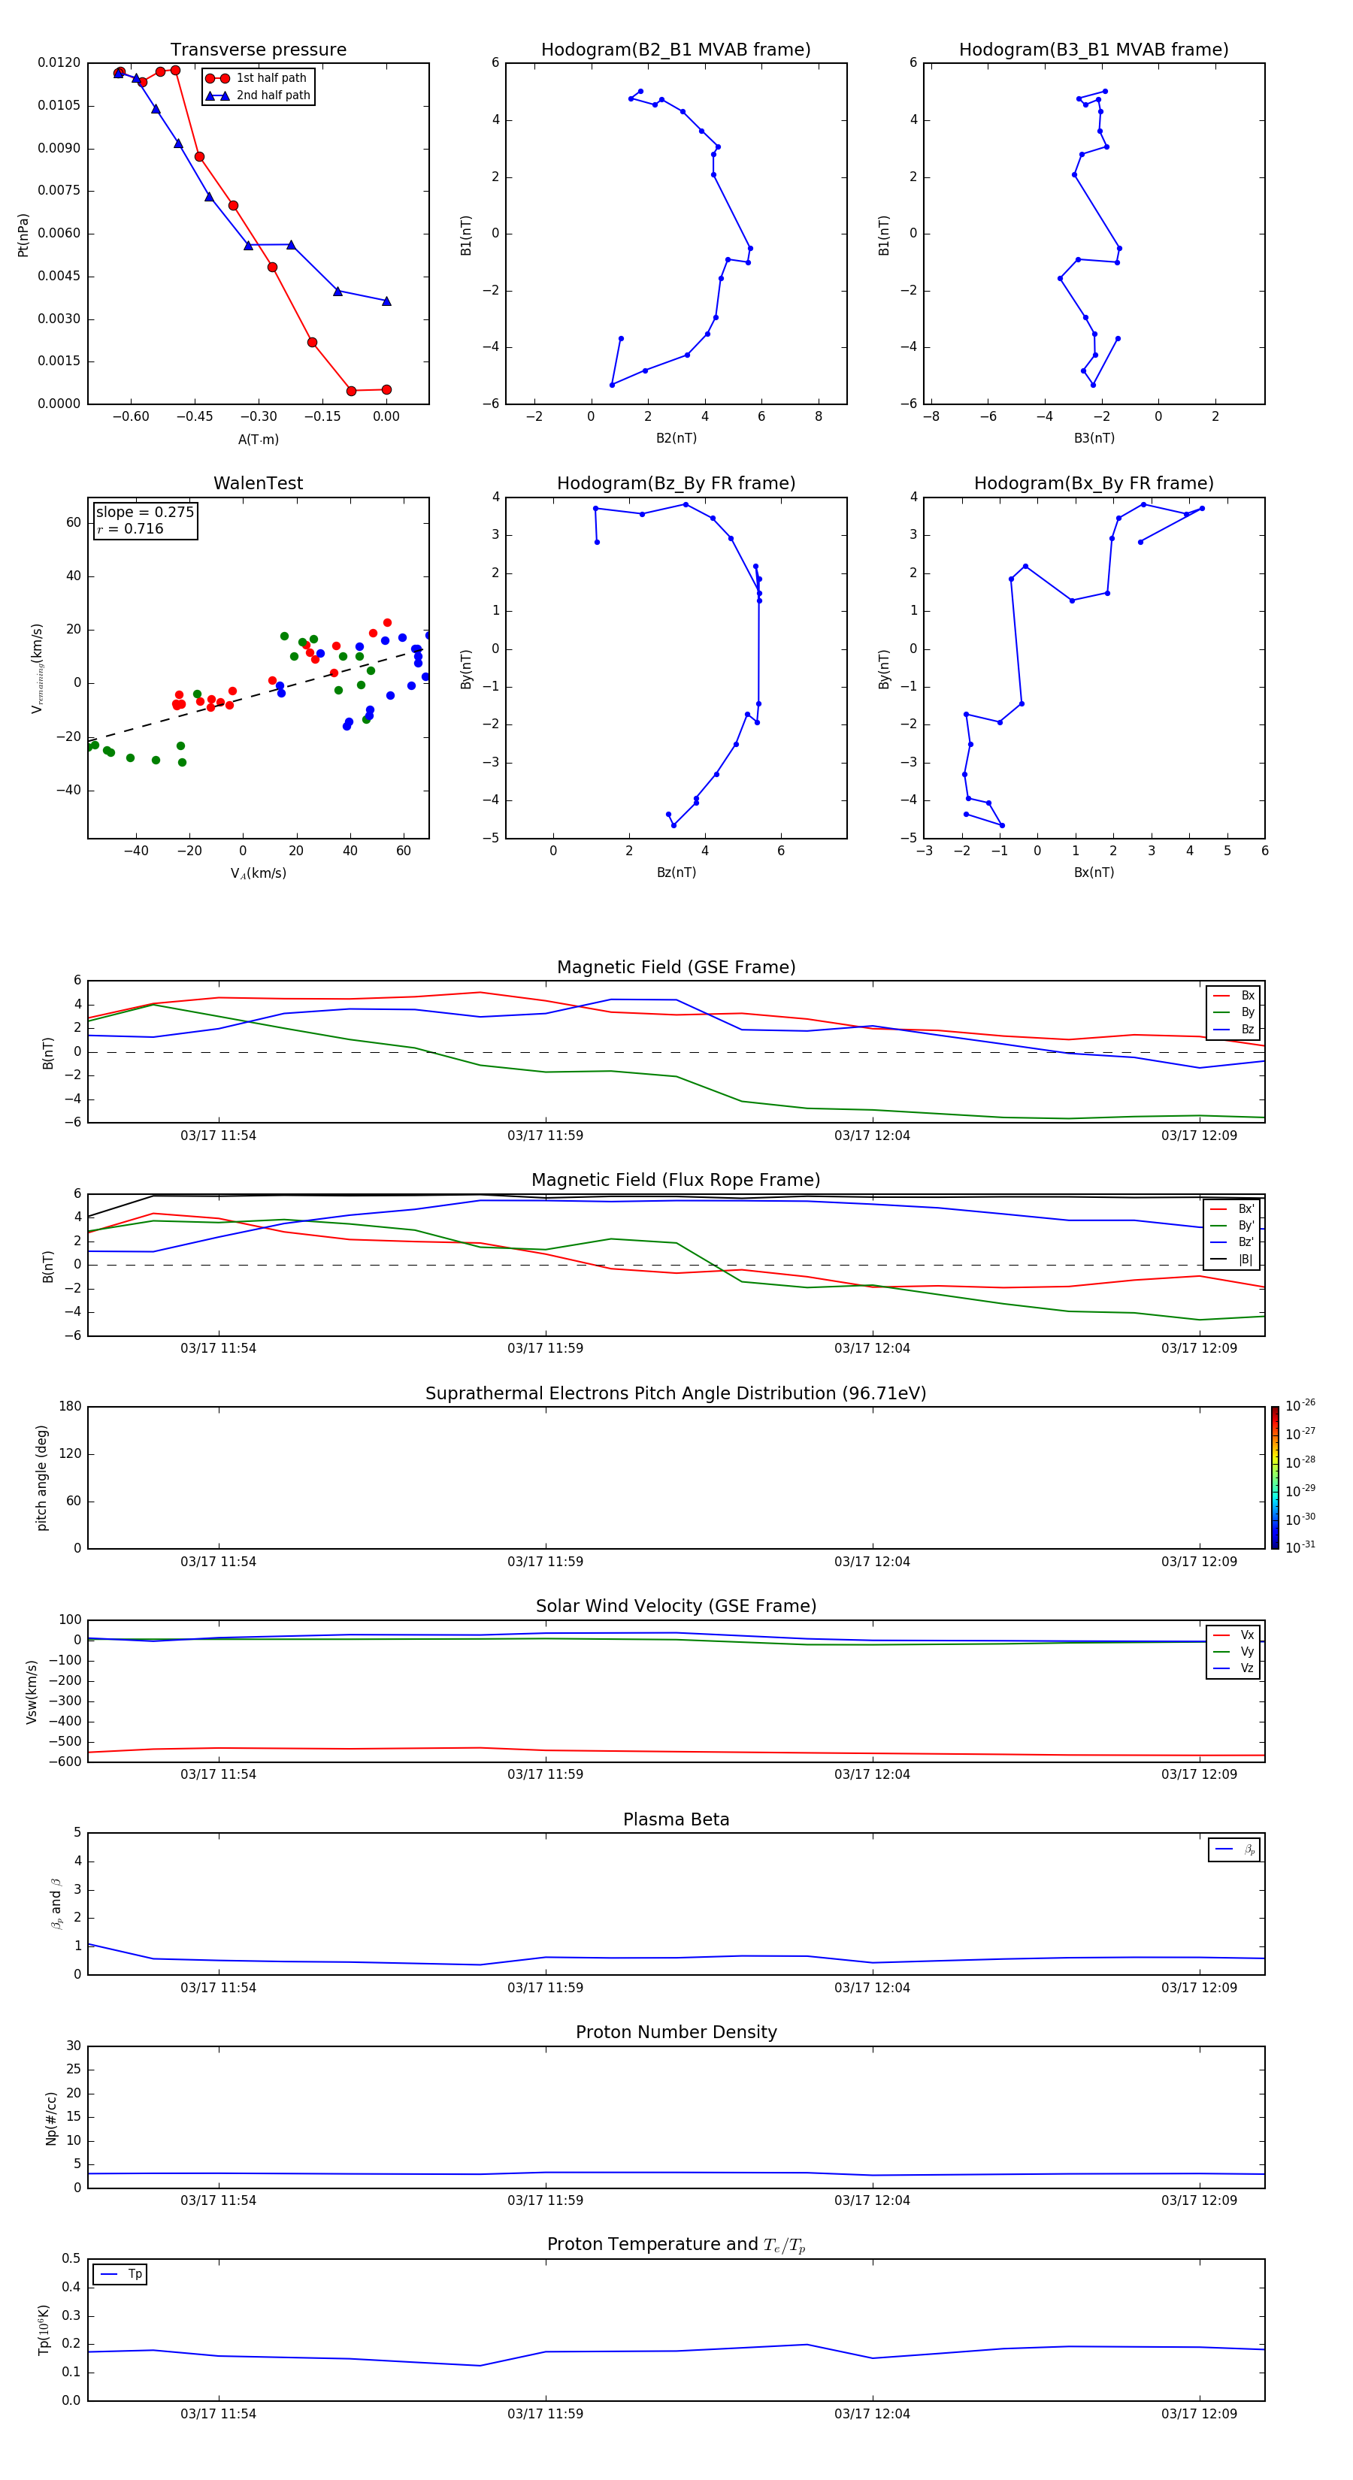Click the 'Vremaining(km/s)' y-axis label
Viewport: 1353px width, 2480px height.
tap(38, 668)
